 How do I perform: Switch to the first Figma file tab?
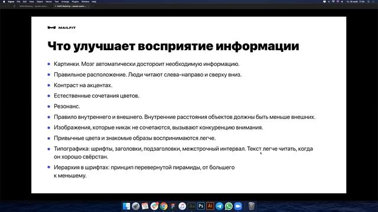pyautogui.click(x=34, y=6)
